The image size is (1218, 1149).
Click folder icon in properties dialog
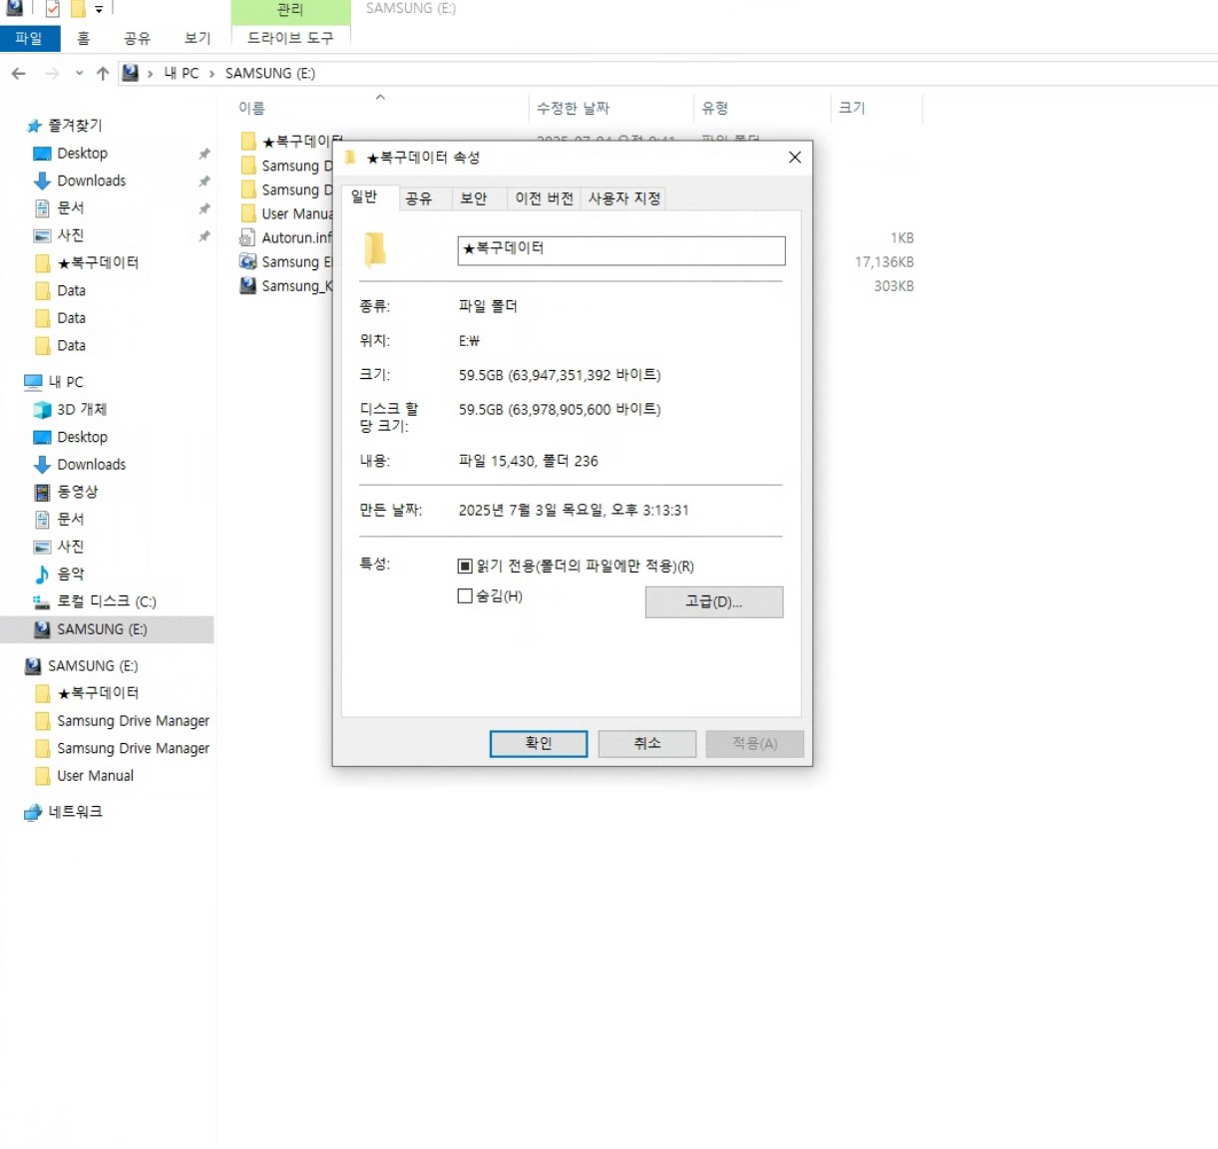[375, 249]
